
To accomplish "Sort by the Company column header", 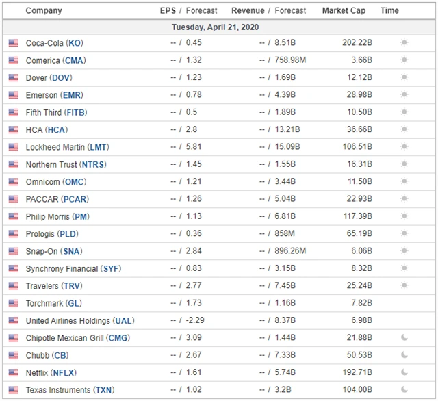I will 43,10.
